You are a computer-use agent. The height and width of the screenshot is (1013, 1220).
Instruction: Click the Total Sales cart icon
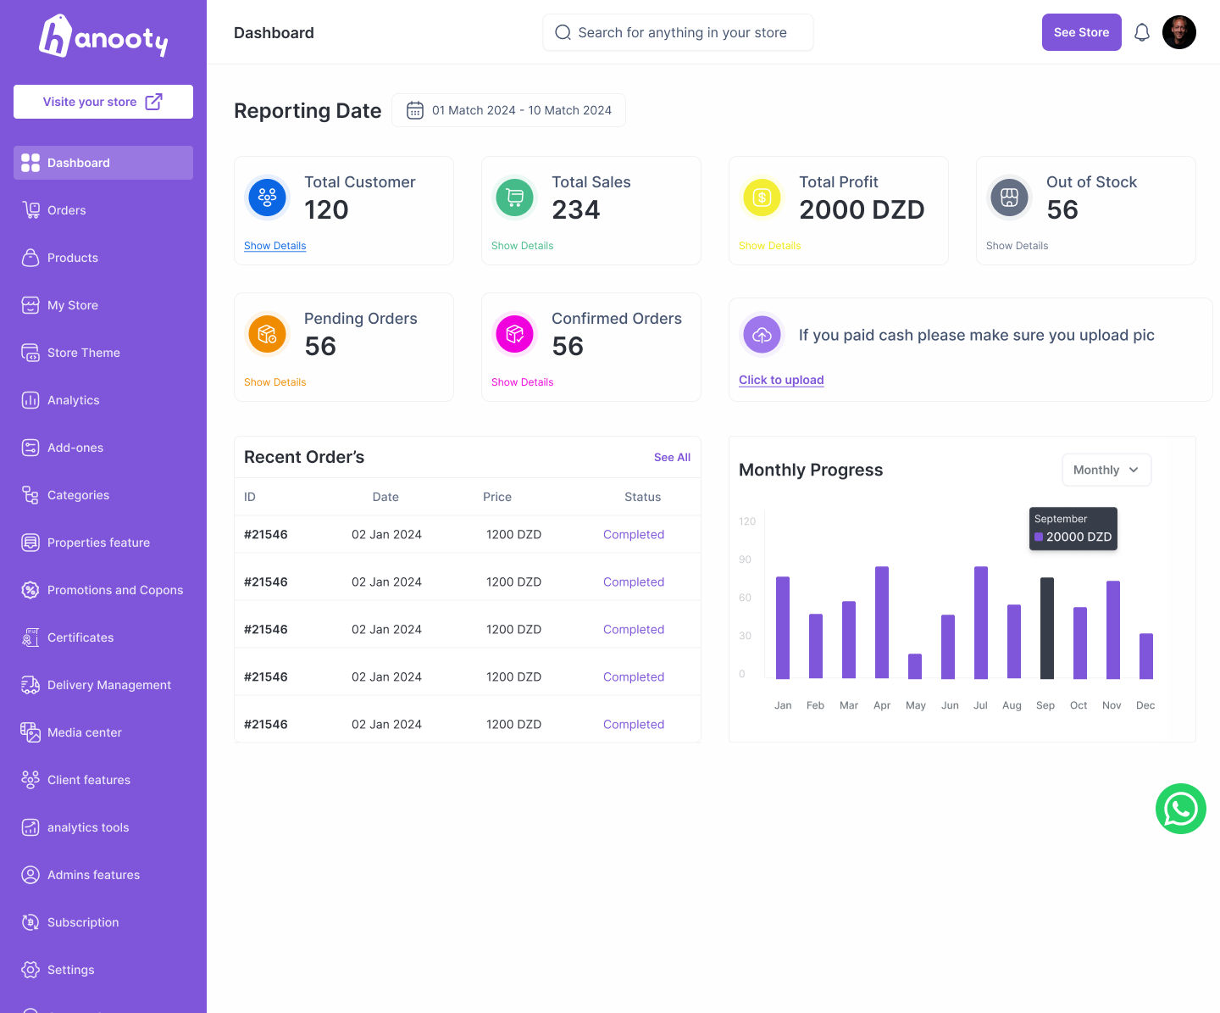coord(514,198)
